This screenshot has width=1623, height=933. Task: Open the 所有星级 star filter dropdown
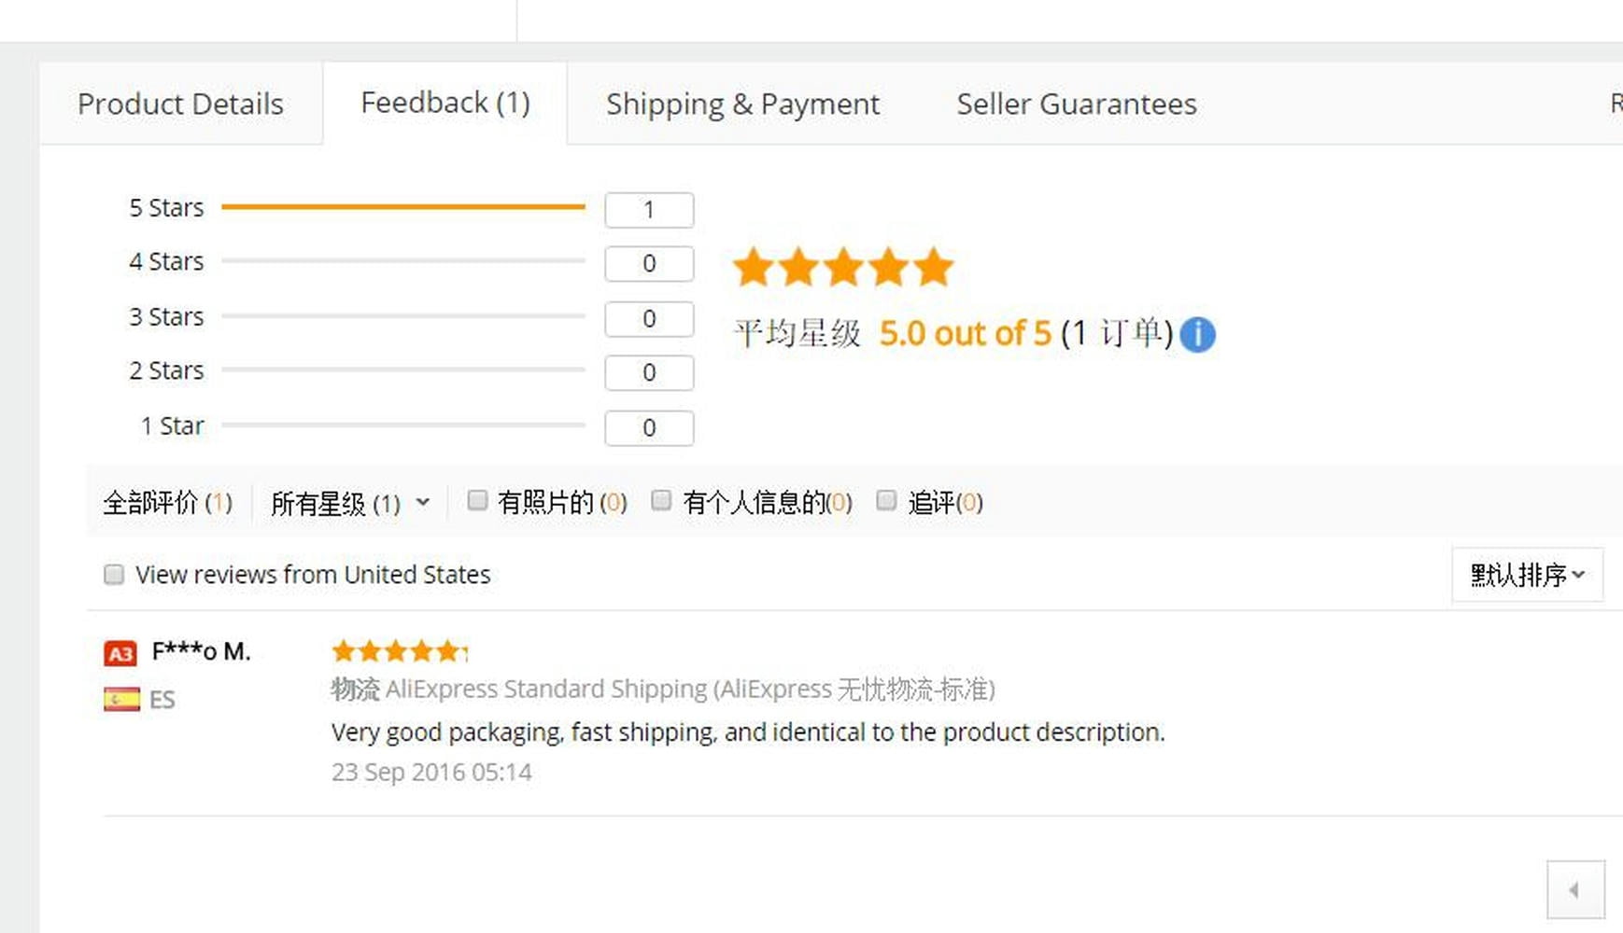(x=350, y=502)
